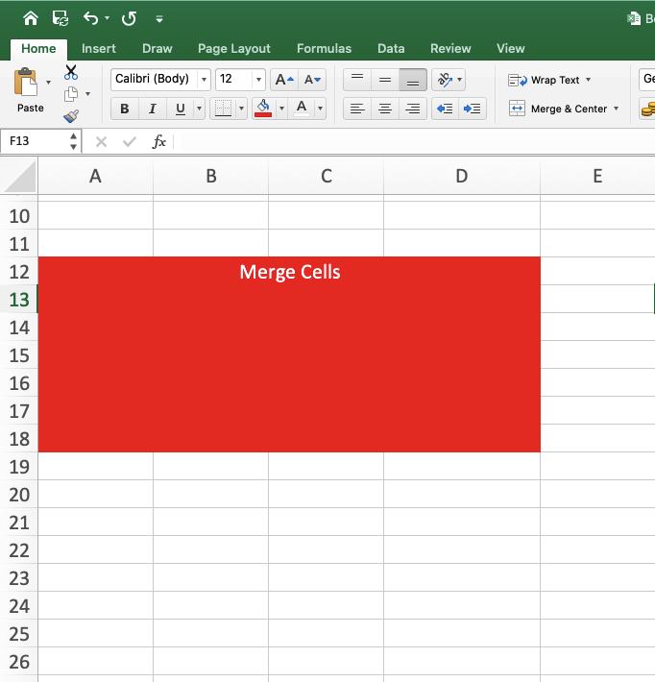Click the Save icon in title bar
This screenshot has width=655, height=682.
[x=60, y=18]
